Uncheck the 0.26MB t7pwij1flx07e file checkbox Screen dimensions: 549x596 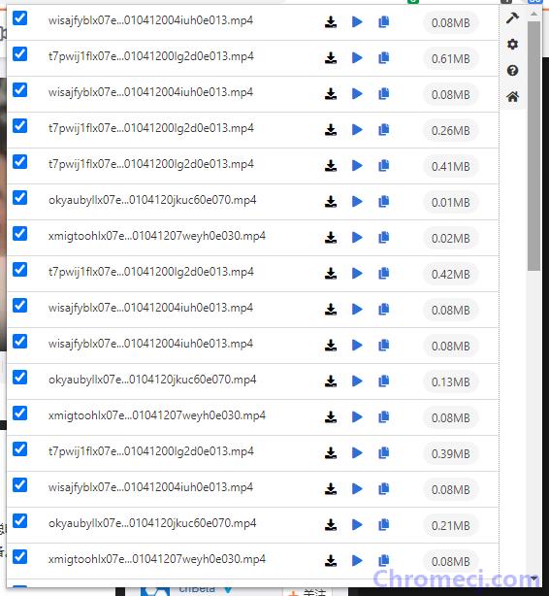[19, 126]
